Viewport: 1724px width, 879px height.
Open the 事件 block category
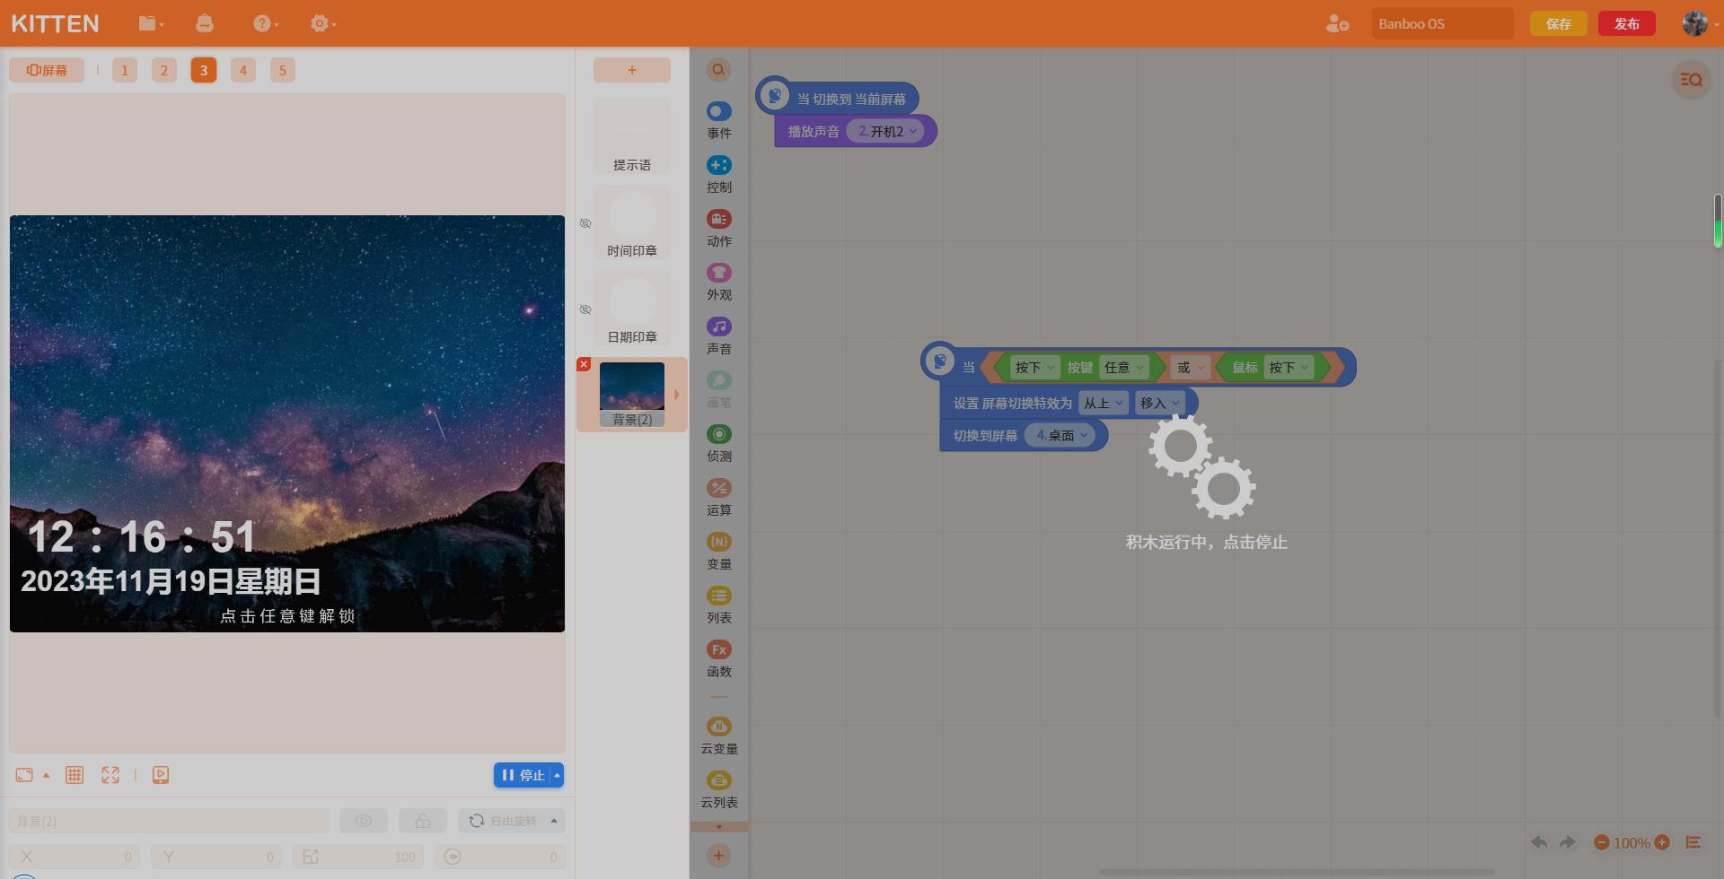[x=719, y=121]
